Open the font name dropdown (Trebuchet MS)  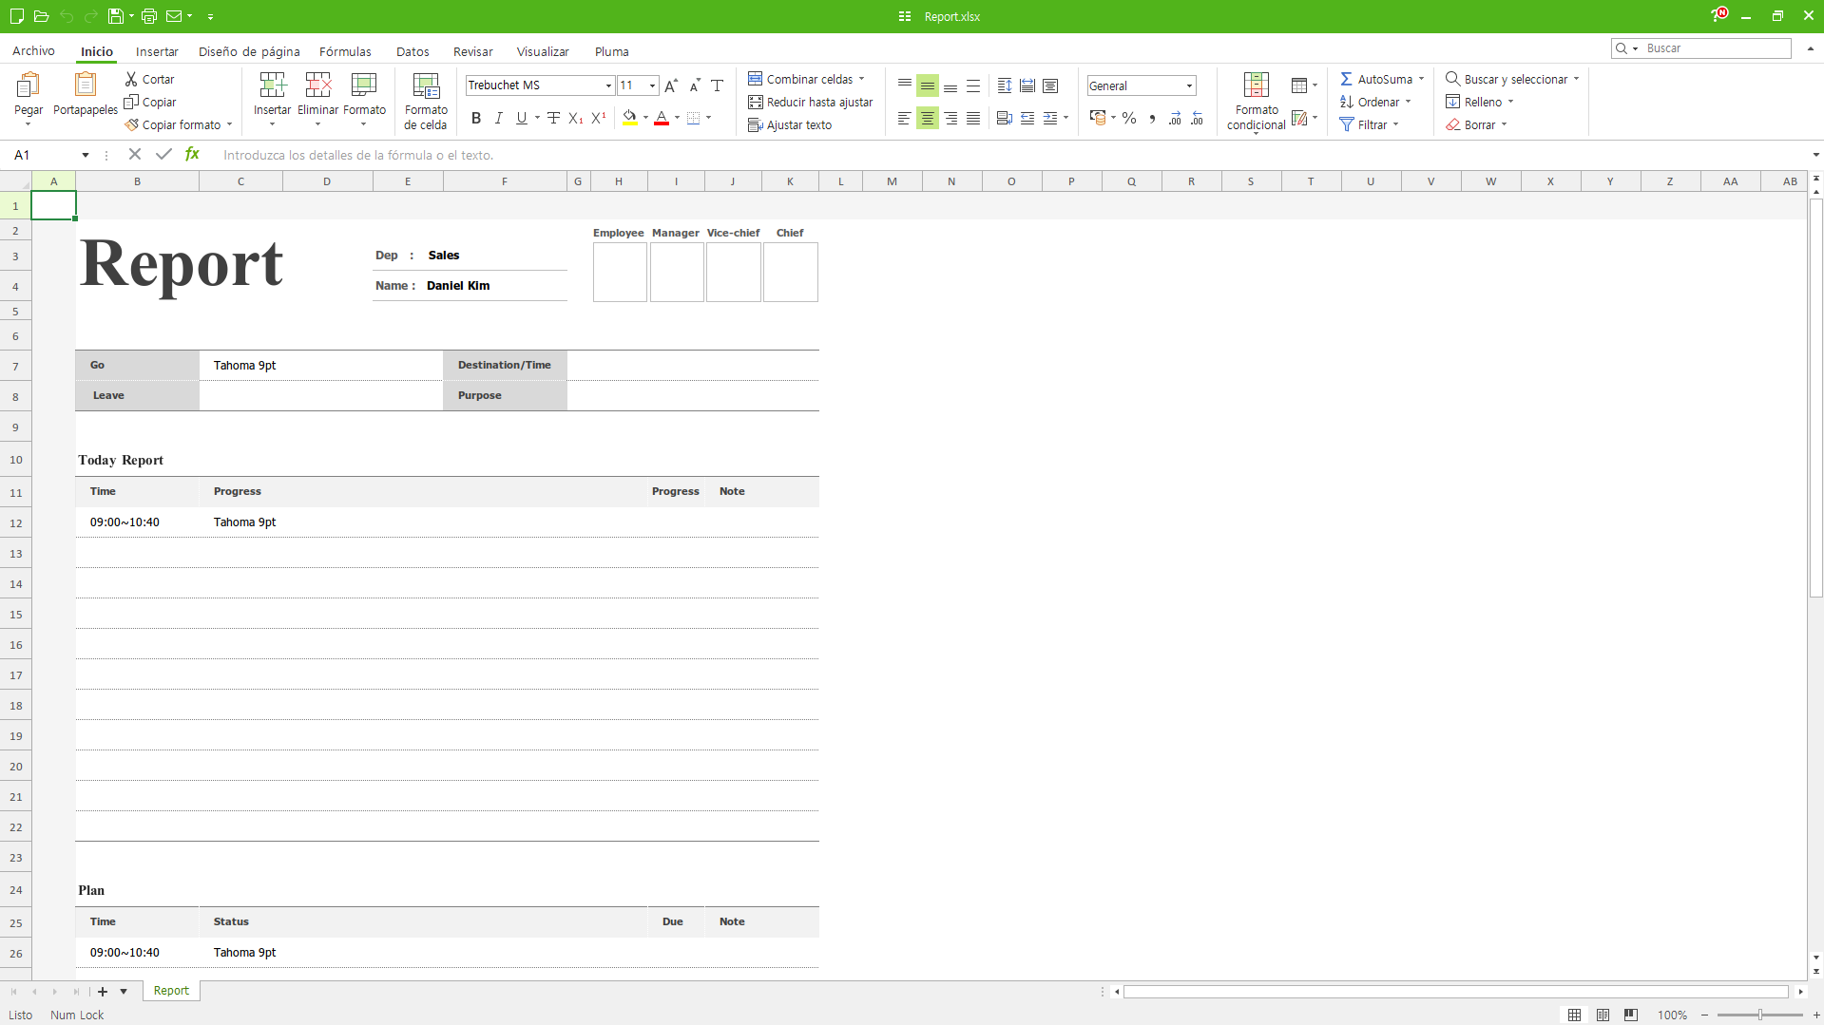608,85
